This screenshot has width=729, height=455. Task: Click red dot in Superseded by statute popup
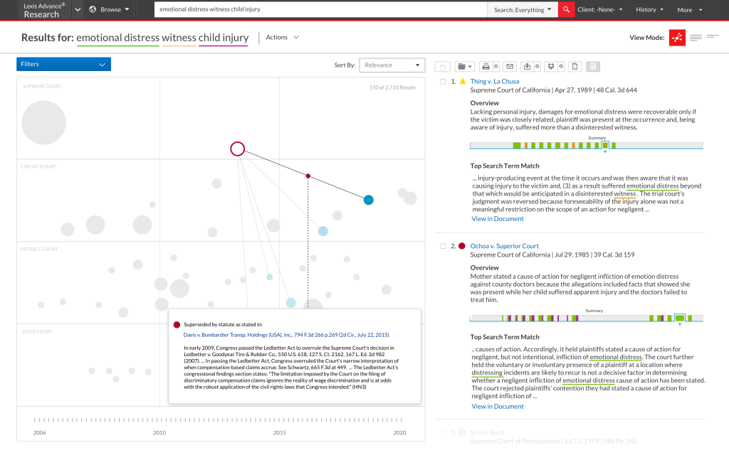[177, 325]
